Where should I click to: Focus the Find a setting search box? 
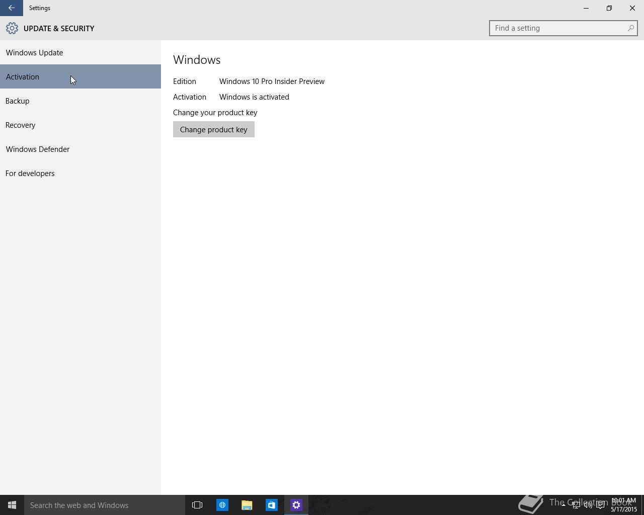(563, 28)
